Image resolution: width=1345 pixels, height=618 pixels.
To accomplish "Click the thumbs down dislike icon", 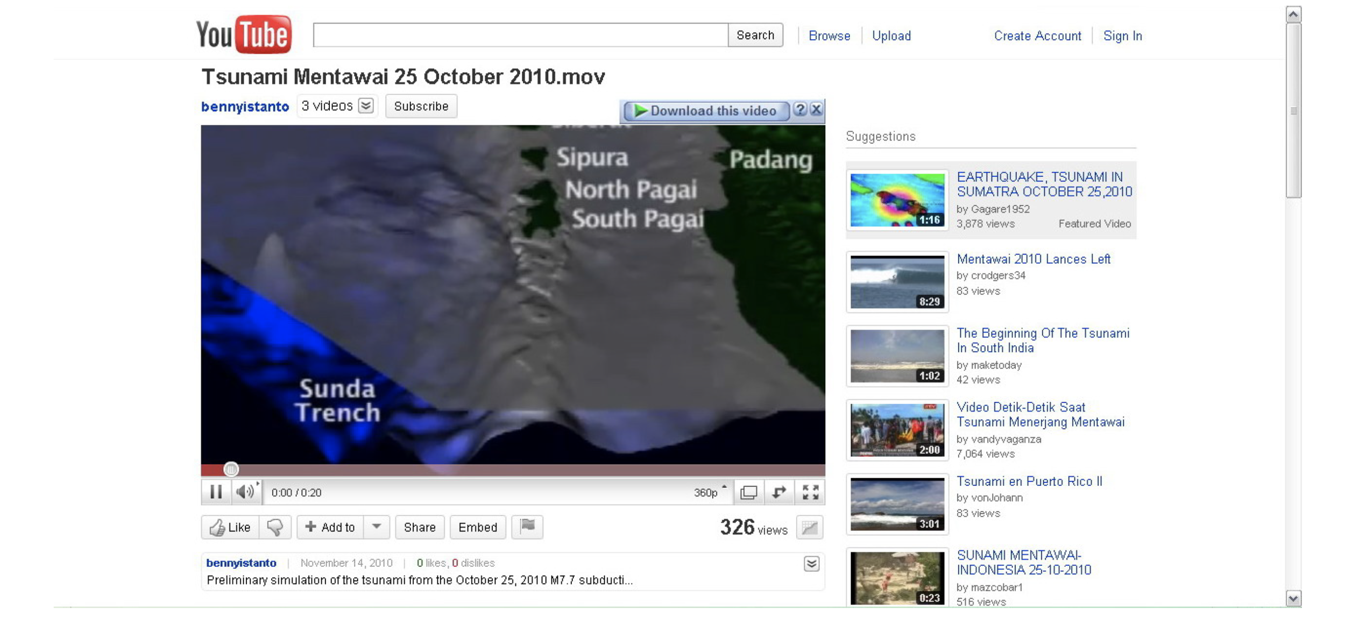I will 275,527.
